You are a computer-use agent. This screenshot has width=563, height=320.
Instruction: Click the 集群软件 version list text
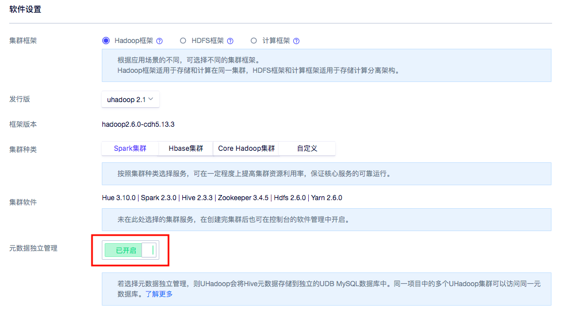coord(221,198)
